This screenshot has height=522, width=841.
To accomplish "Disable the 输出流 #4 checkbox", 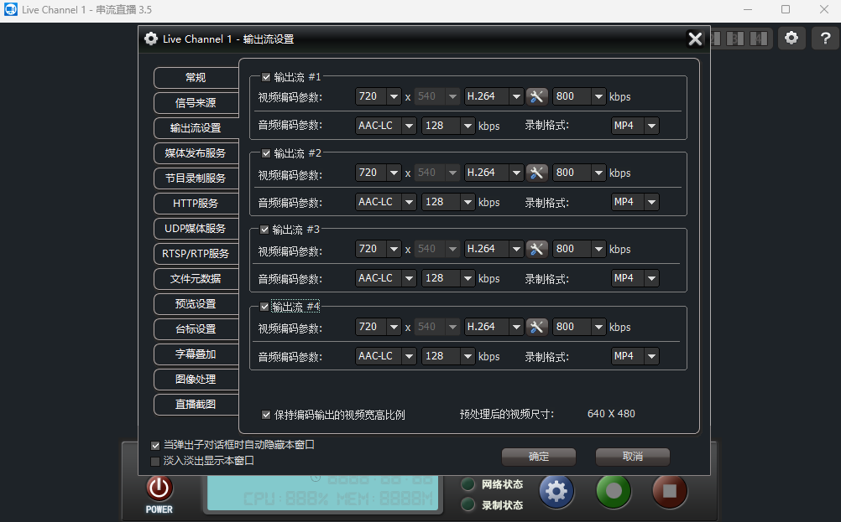I will tap(264, 306).
